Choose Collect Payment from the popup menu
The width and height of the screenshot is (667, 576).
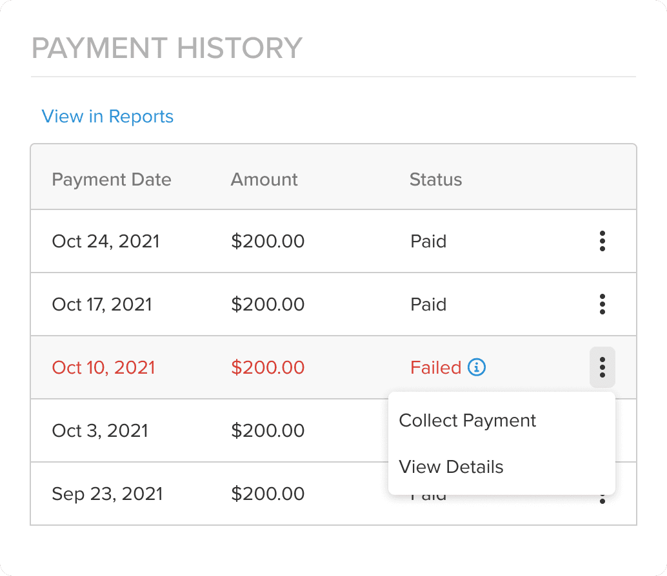(x=468, y=421)
